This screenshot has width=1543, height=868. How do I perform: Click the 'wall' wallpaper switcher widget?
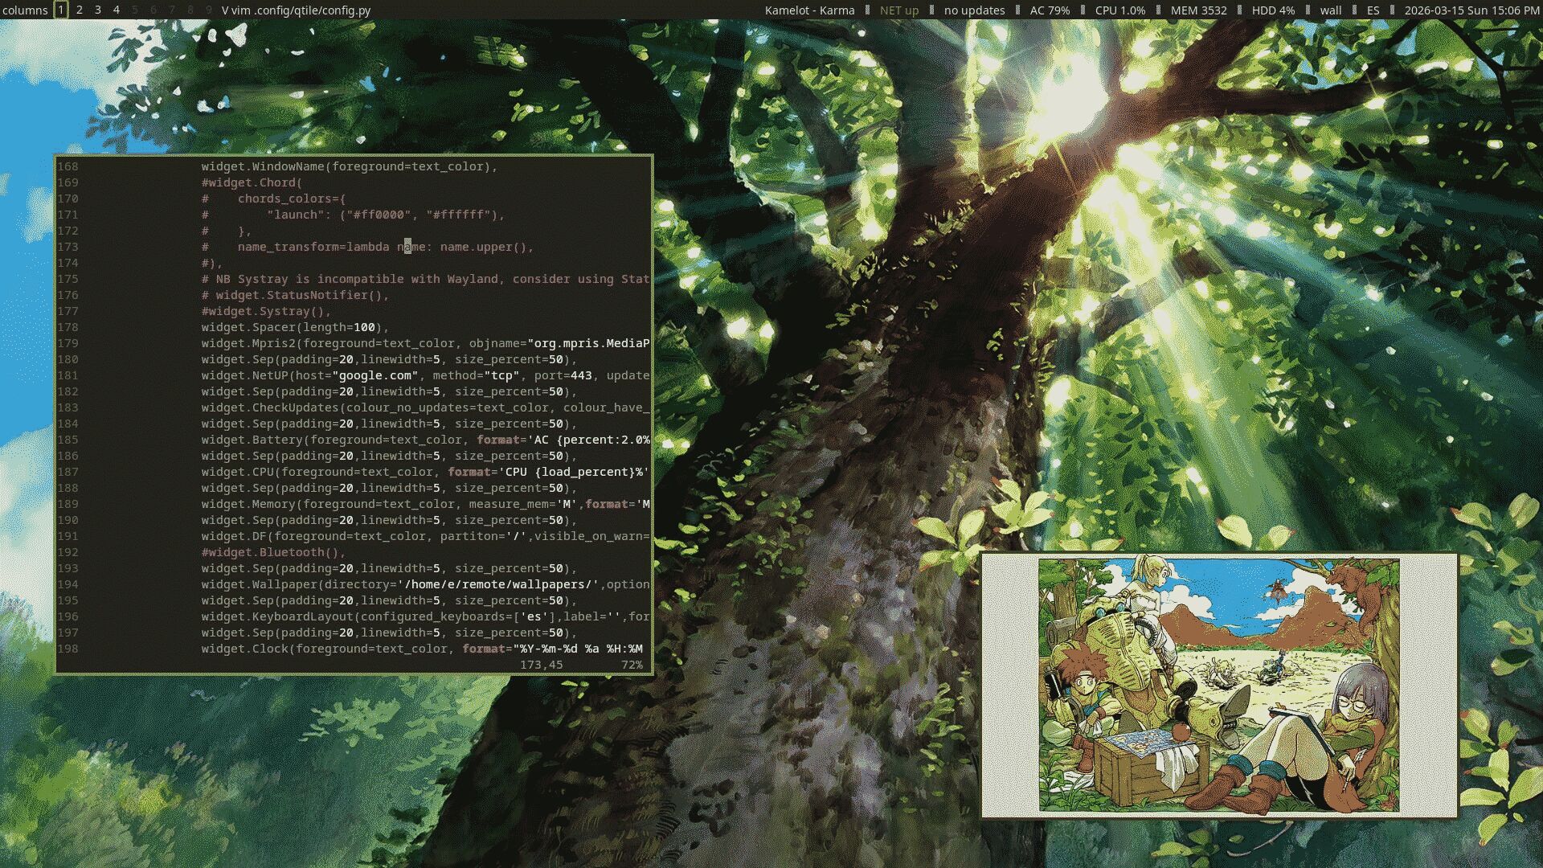point(1330,10)
